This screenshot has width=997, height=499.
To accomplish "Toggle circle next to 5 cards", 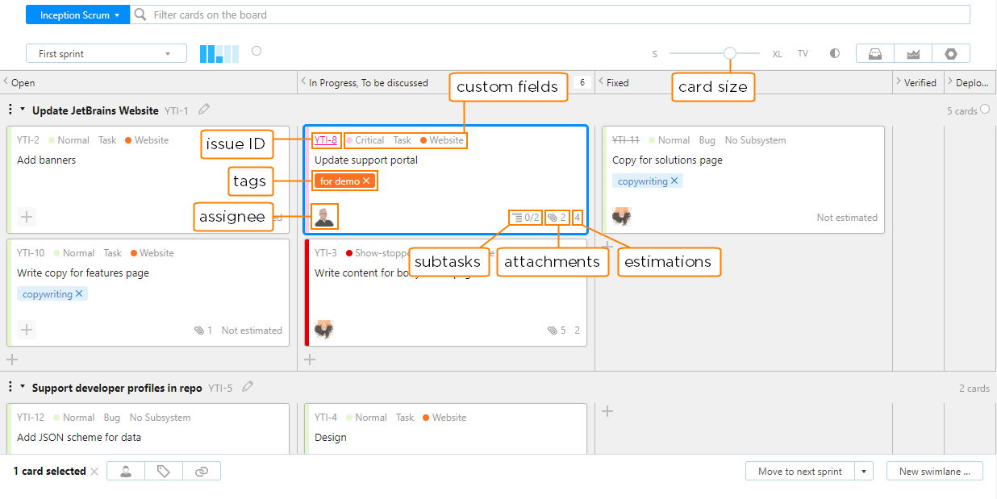I will point(985,110).
